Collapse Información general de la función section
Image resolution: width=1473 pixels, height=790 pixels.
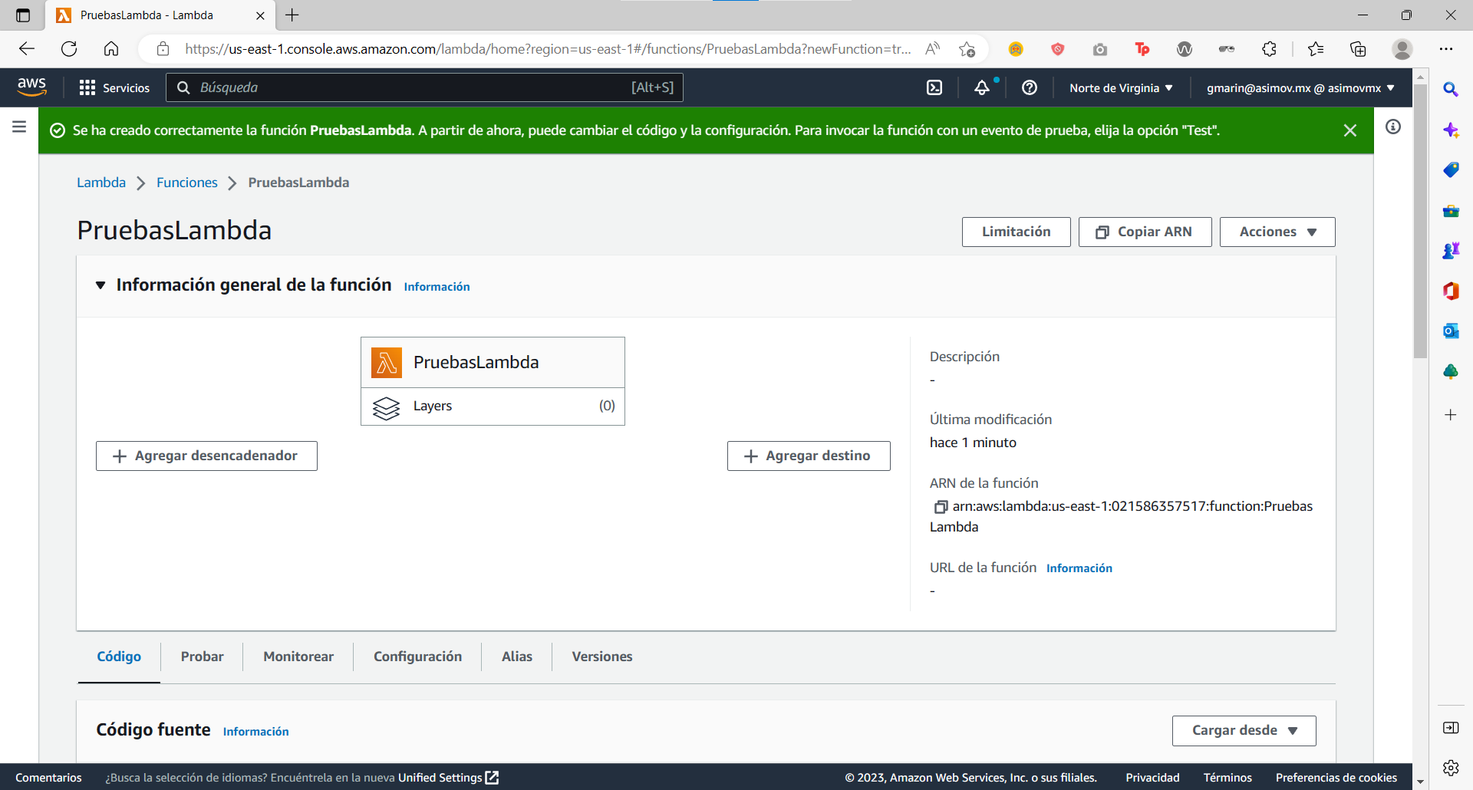pos(101,285)
